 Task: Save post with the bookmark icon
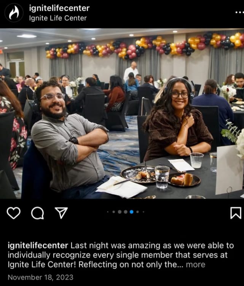236,213
